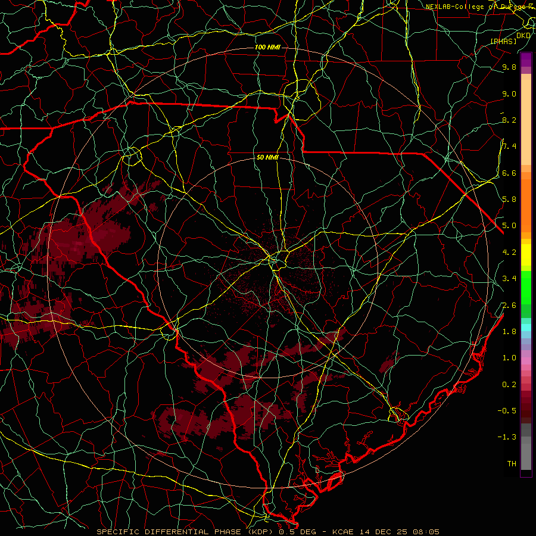Viewport: 536px width, 536px height.
Task: Click the "100 NMI" range ring label
Action: pyautogui.click(x=267, y=47)
